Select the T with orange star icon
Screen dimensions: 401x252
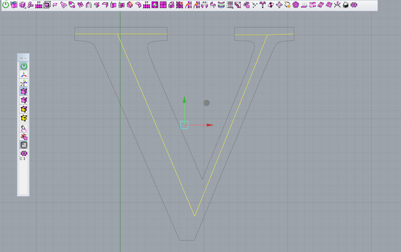click(x=287, y=5)
